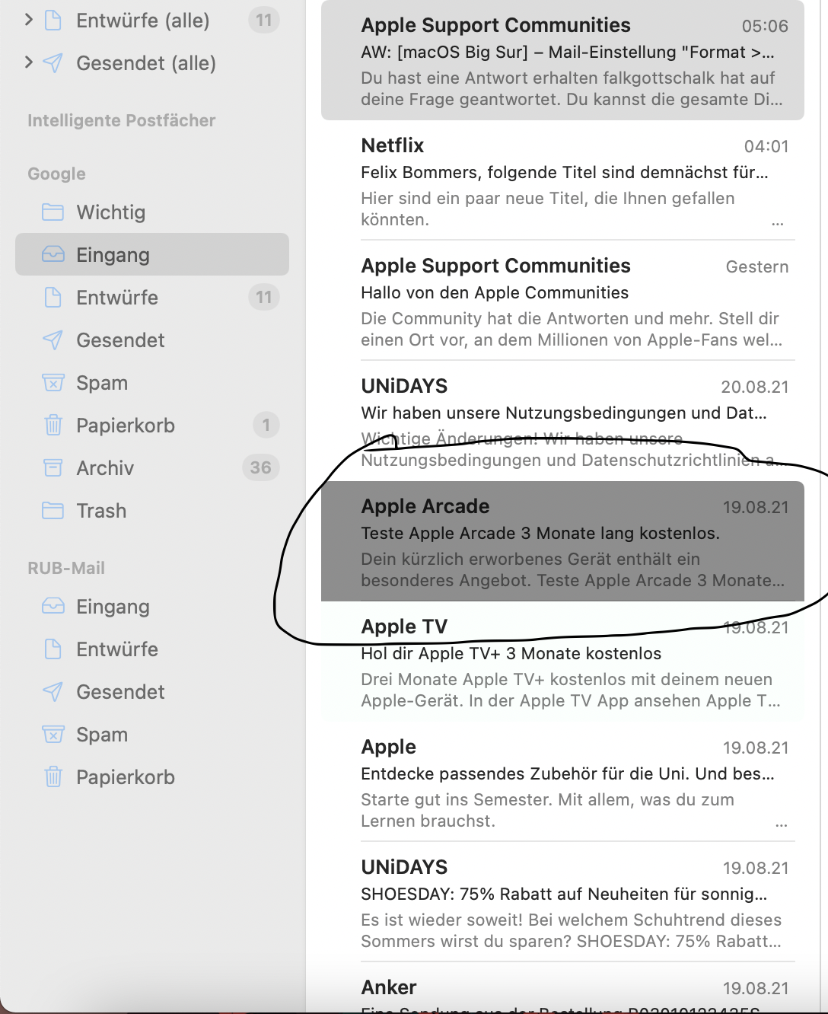The image size is (828, 1014).
Task: Open the Apple TV message
Action: point(562,662)
